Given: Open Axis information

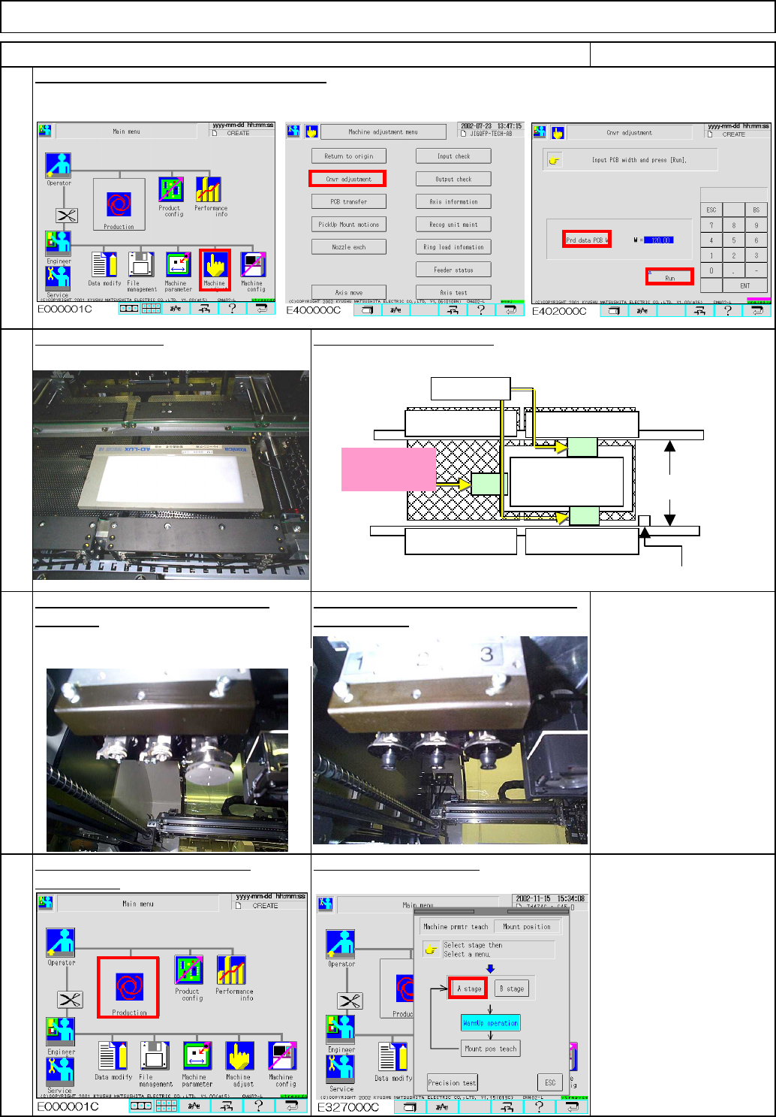Looking at the screenshot, I should (454, 201).
